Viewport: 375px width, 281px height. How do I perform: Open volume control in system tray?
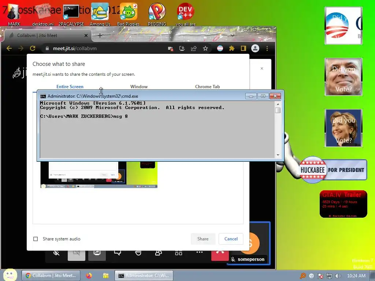point(338,276)
